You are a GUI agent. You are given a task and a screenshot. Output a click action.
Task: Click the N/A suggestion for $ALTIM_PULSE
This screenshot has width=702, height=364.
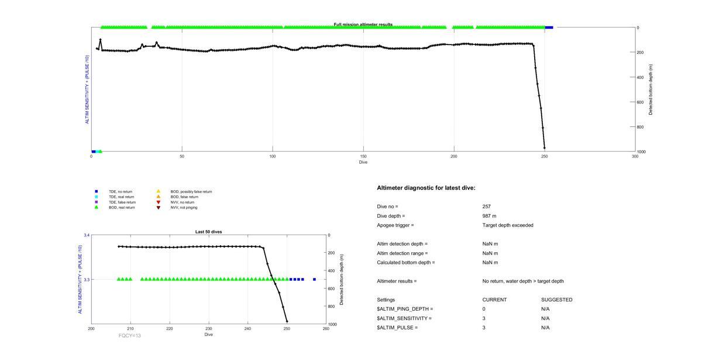pos(545,328)
